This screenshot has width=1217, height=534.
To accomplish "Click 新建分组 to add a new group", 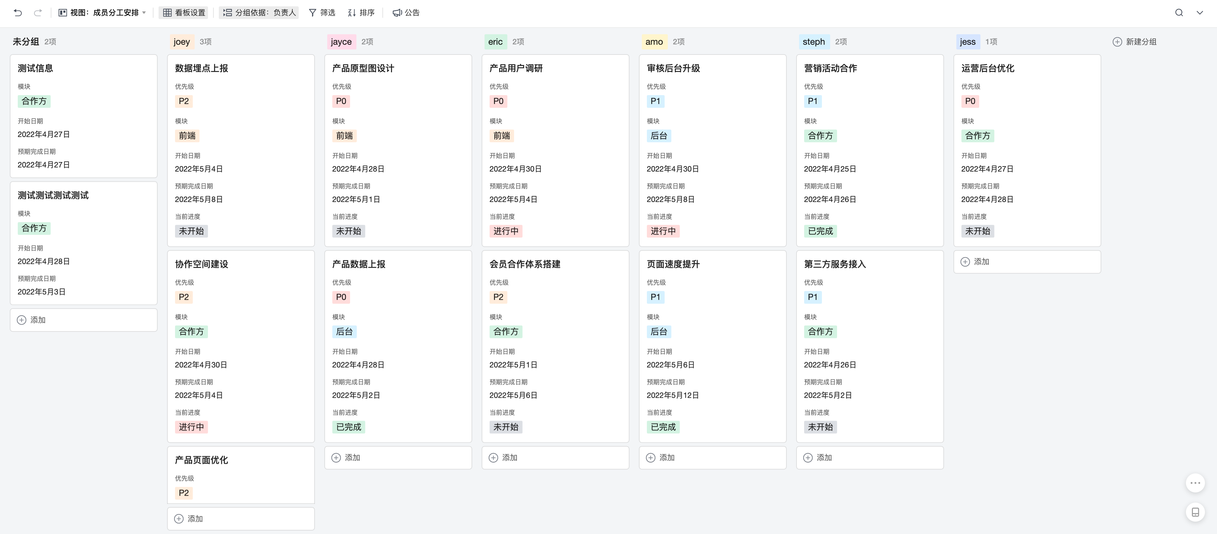I will pyautogui.click(x=1134, y=42).
